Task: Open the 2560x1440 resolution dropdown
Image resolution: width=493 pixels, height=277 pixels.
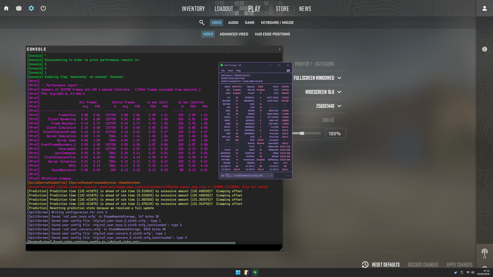Action: (329, 106)
